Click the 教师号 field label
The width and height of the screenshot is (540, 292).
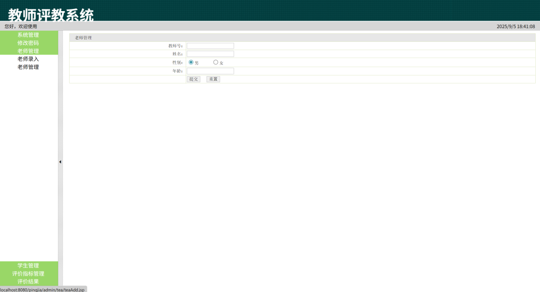pos(176,46)
